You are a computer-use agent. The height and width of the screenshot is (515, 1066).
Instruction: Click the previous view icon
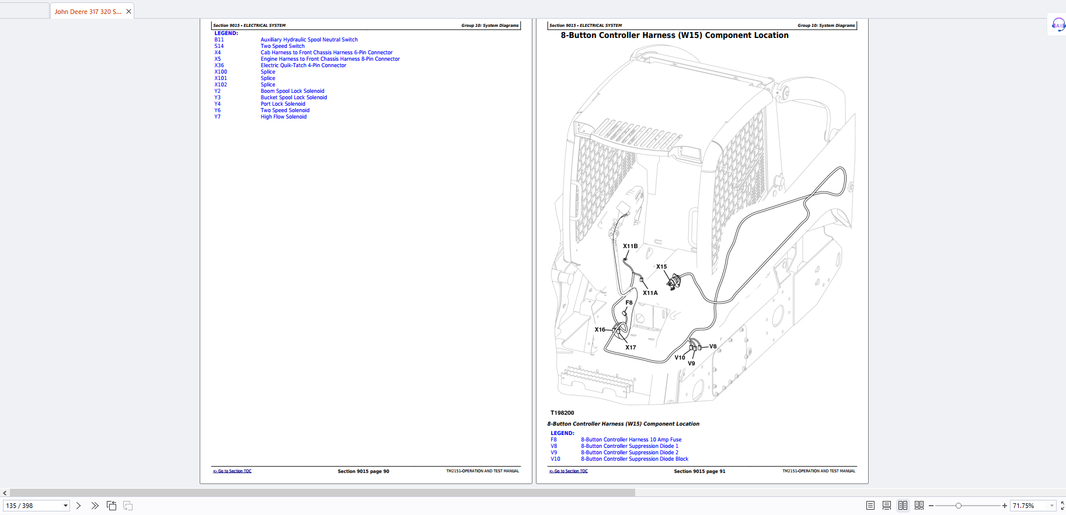(x=112, y=506)
